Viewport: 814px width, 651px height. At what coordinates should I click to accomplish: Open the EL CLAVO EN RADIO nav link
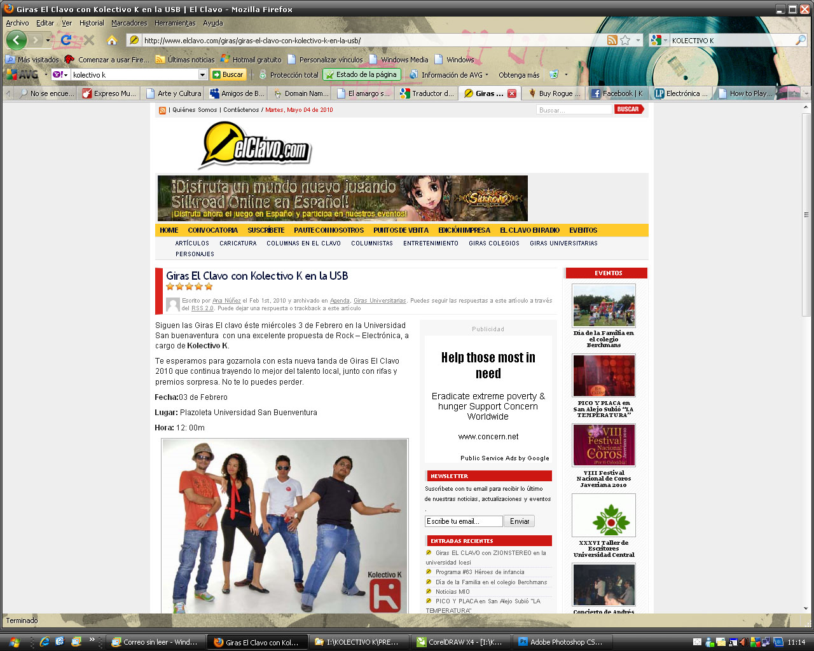[x=530, y=230]
